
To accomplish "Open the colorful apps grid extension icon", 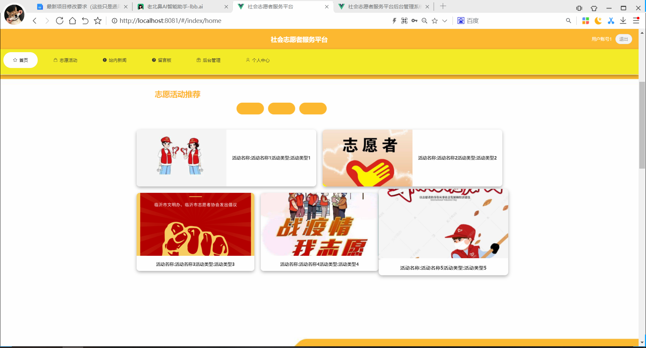I will click(586, 21).
